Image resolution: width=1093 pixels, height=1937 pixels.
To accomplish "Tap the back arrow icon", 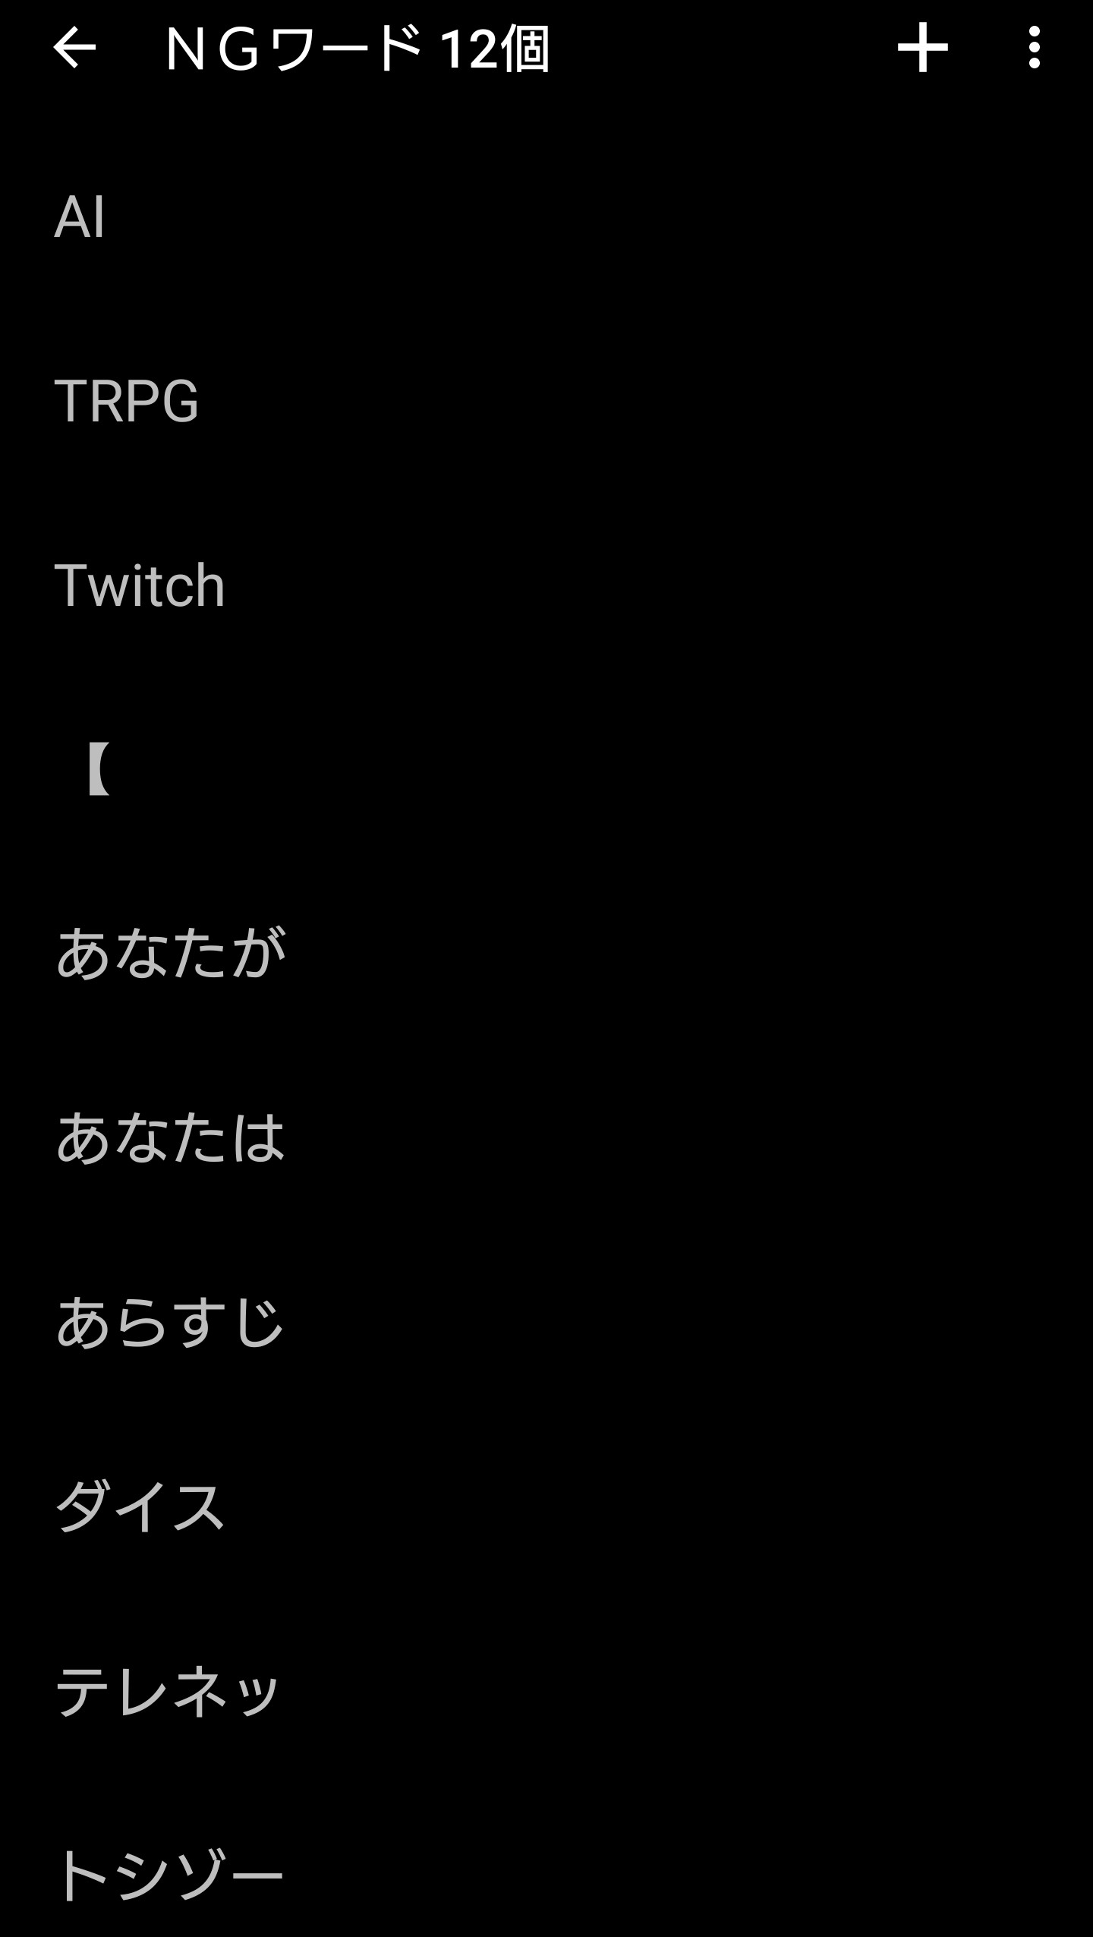I will coord(74,48).
